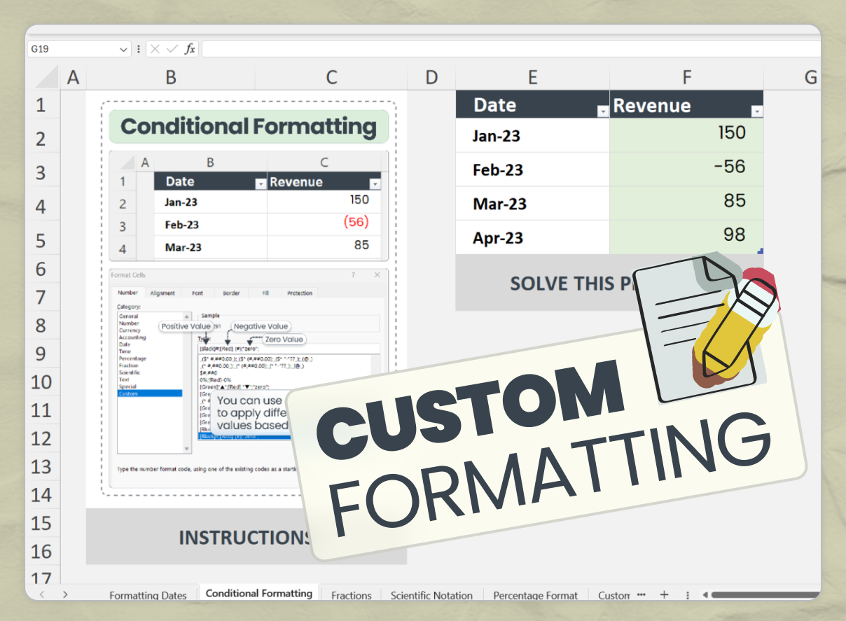Click the Insert Function fx icon

[190, 48]
